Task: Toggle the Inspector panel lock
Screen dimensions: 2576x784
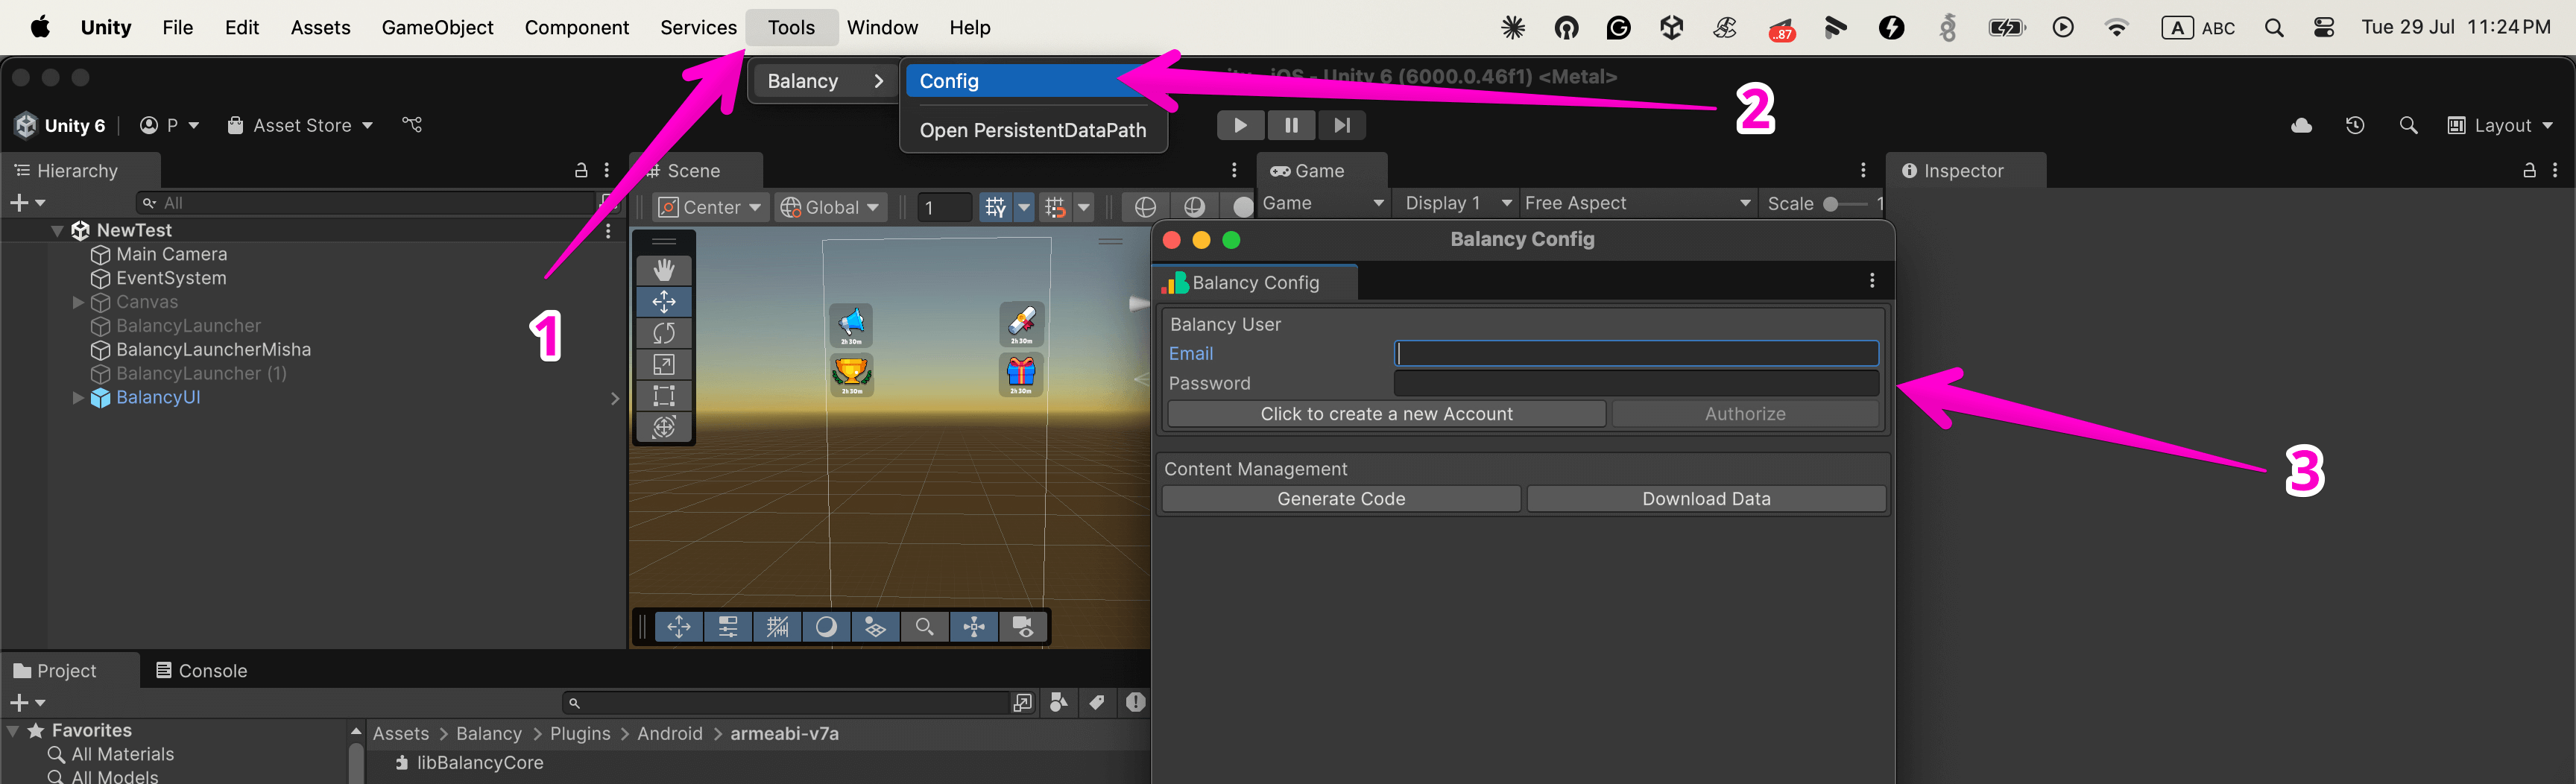Action: (x=2529, y=171)
